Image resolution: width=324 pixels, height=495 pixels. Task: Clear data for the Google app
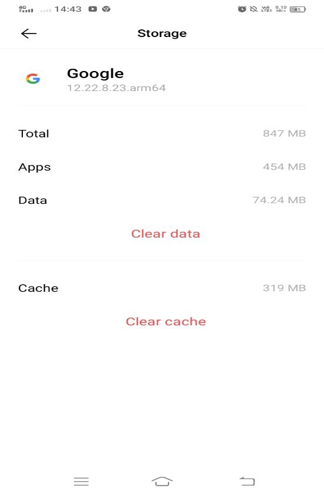point(166,234)
